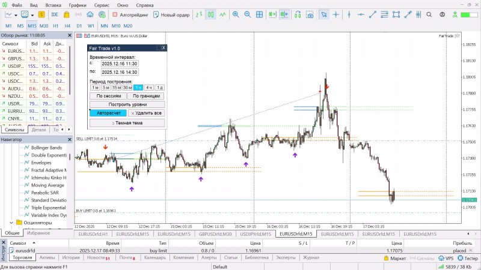Click the Signals broadcast icon in toolbar
Viewport: 481px width, 270px height.
tap(78, 14)
